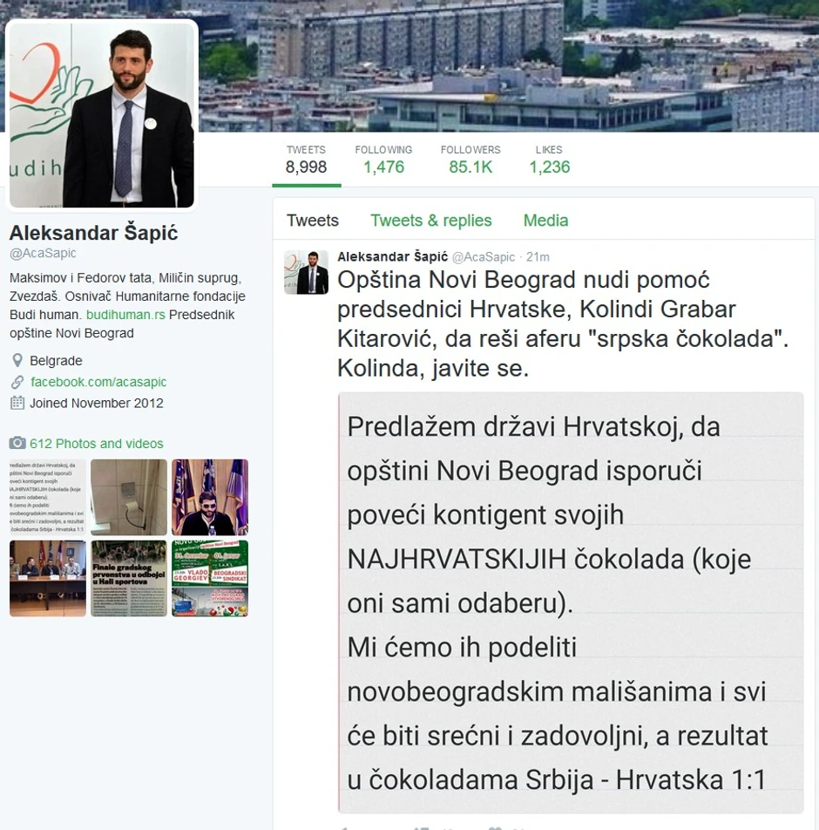Switch to the Tweets tab
This screenshot has height=830, width=819.
tap(313, 221)
